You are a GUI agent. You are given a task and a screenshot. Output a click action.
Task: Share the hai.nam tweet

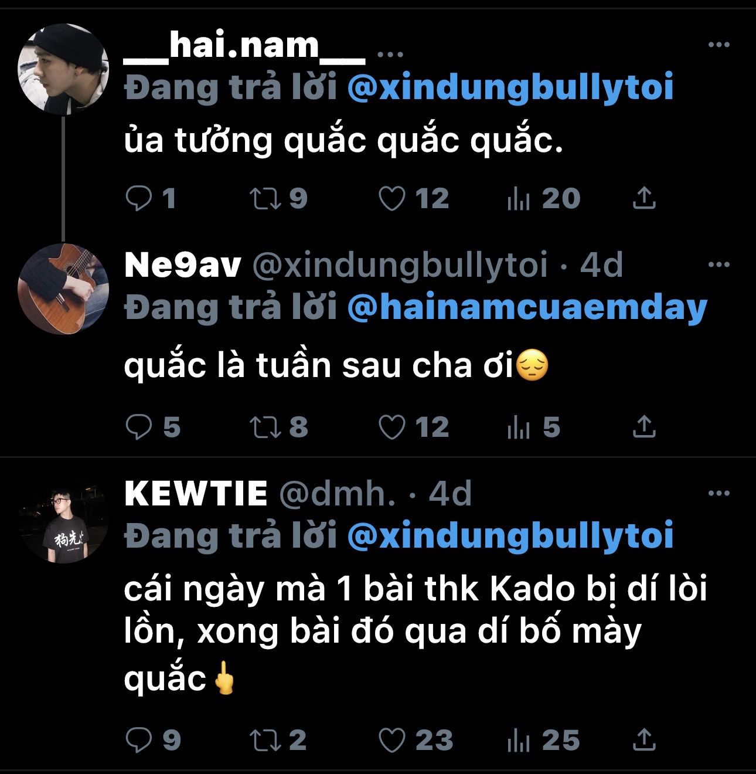pyautogui.click(x=644, y=199)
